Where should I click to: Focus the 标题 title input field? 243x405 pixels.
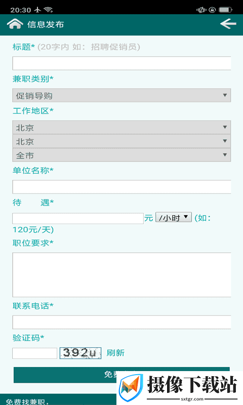point(121,63)
